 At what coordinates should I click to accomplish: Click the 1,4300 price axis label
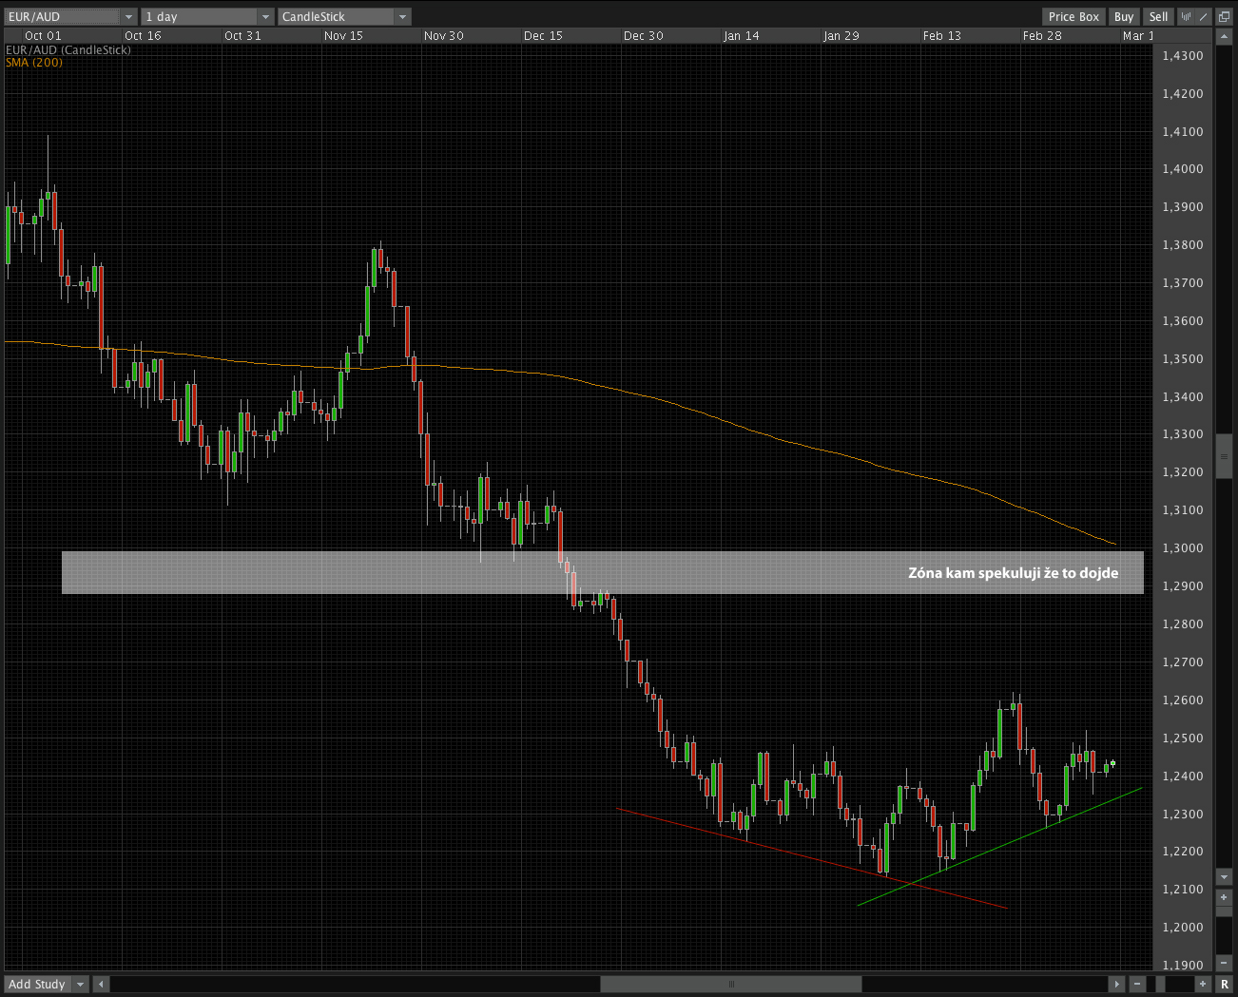pos(1183,56)
